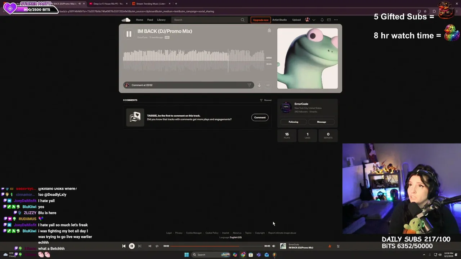Image resolution: width=461 pixels, height=259 pixels.
Task: Toggle the Following button for ErrorCode
Action: click(294, 122)
